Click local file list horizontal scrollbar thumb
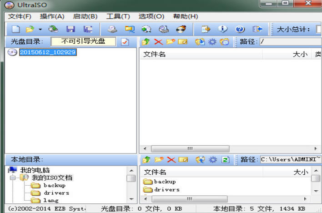This screenshot has width=322, height=213. coord(190,199)
